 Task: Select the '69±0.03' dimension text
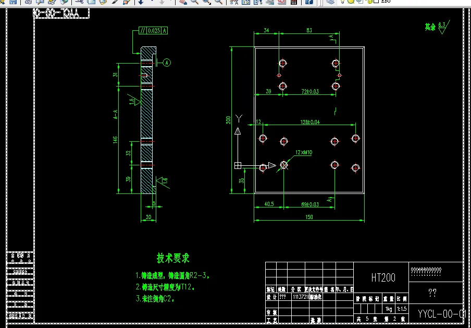(309, 204)
